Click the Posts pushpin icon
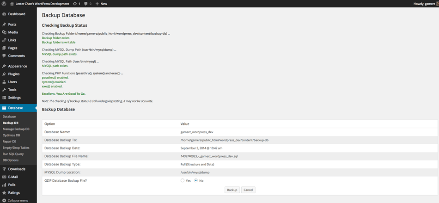This screenshot has width=439, height=203. pos(4,25)
